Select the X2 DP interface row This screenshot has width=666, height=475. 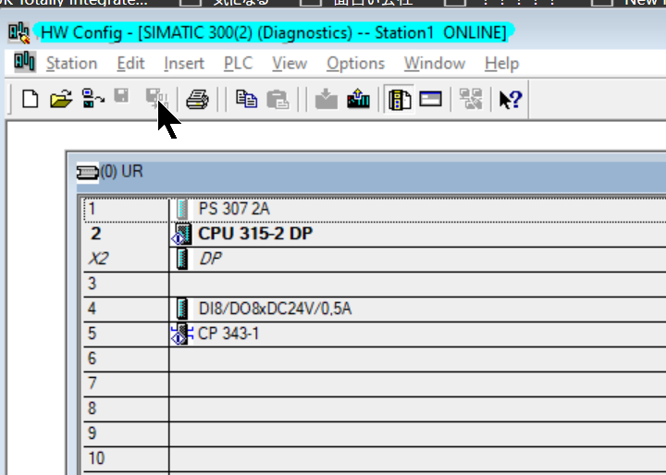click(375, 259)
